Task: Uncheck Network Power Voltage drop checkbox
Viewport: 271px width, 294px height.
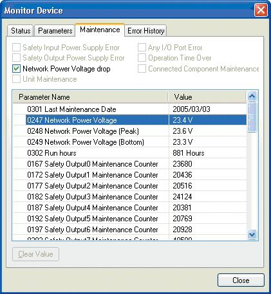Action: point(16,69)
